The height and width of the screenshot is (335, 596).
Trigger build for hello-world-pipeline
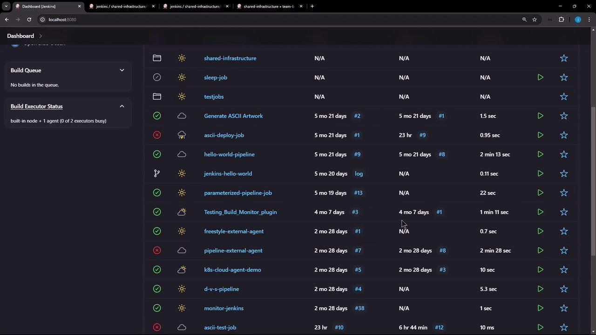[x=540, y=154]
